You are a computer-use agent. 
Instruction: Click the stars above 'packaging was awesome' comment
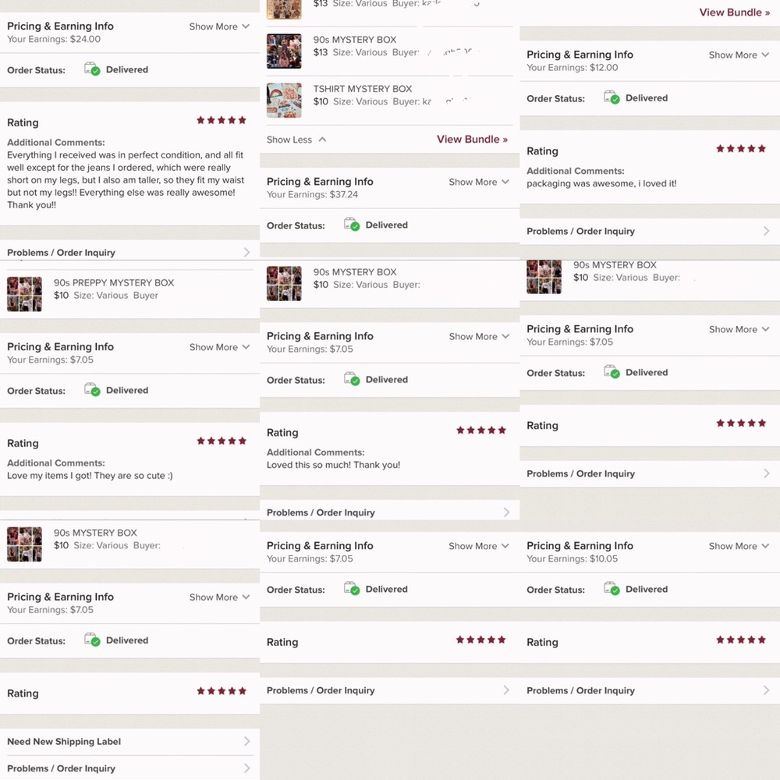point(741,148)
